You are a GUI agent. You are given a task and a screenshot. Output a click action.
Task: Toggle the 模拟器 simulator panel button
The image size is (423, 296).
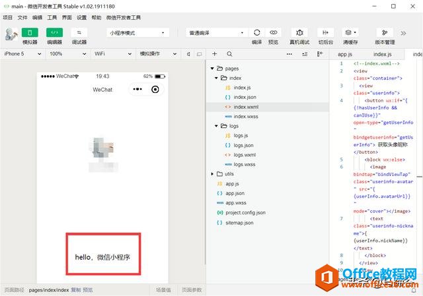click(x=30, y=32)
